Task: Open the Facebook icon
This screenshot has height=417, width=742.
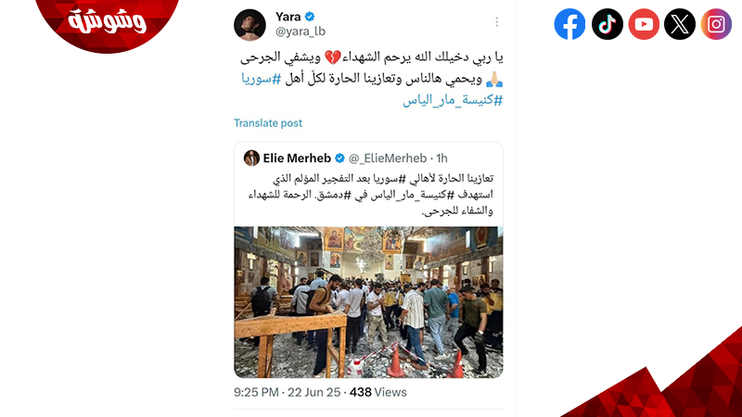Action: tap(569, 24)
